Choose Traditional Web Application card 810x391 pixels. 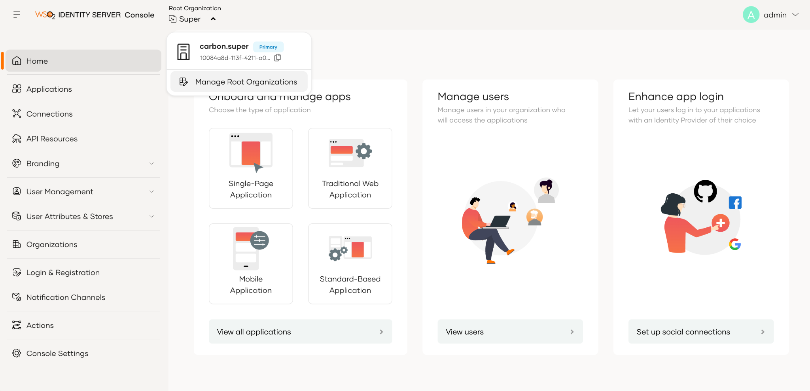(x=350, y=168)
